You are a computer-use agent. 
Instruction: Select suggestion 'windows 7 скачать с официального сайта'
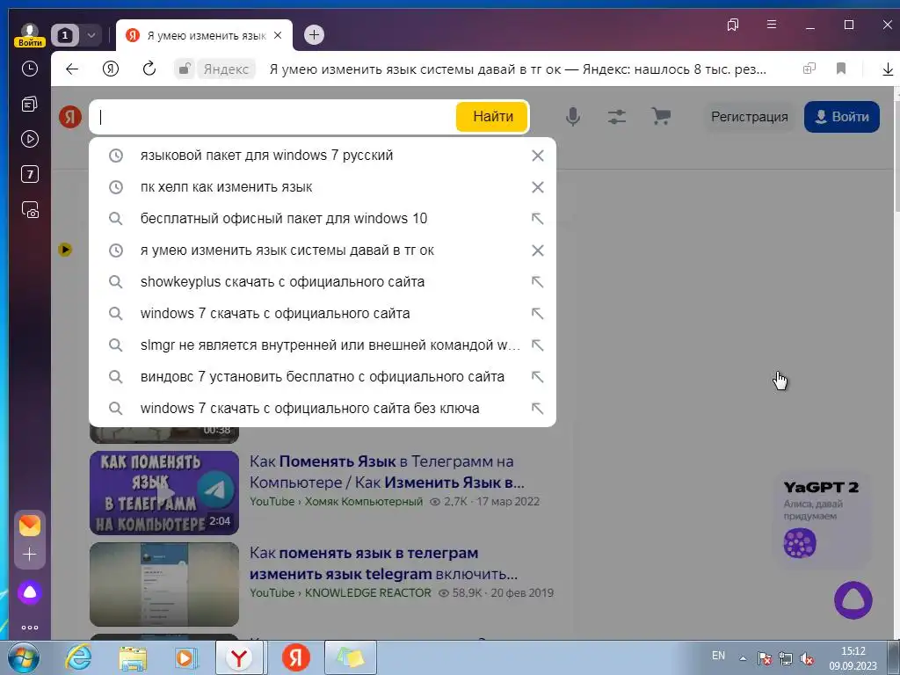[x=323, y=314]
